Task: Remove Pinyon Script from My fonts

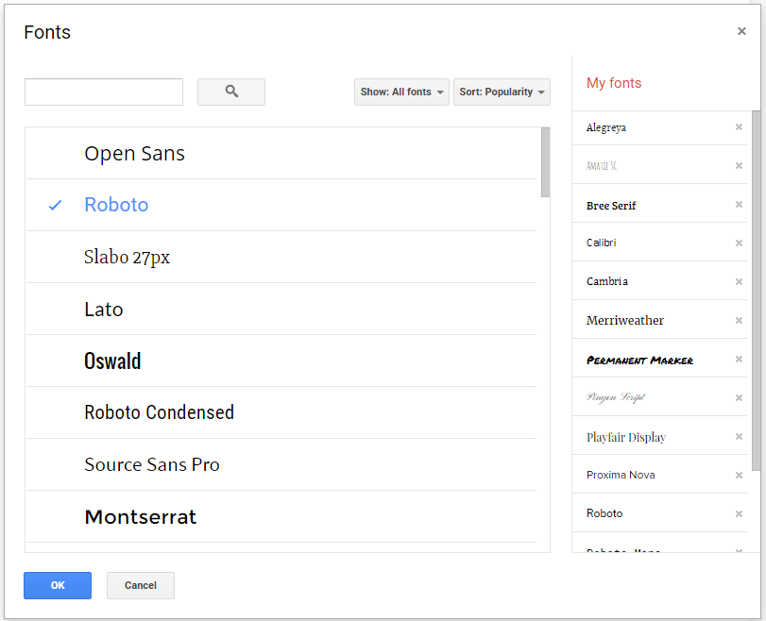Action: pos(739,396)
